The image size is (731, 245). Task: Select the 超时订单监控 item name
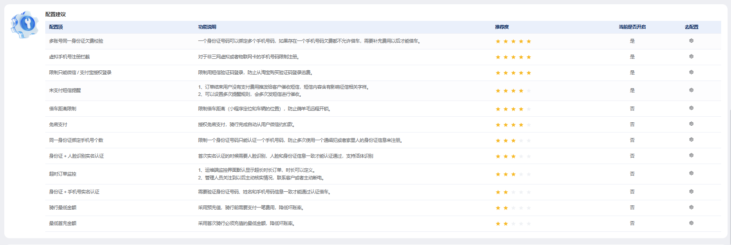(62, 174)
